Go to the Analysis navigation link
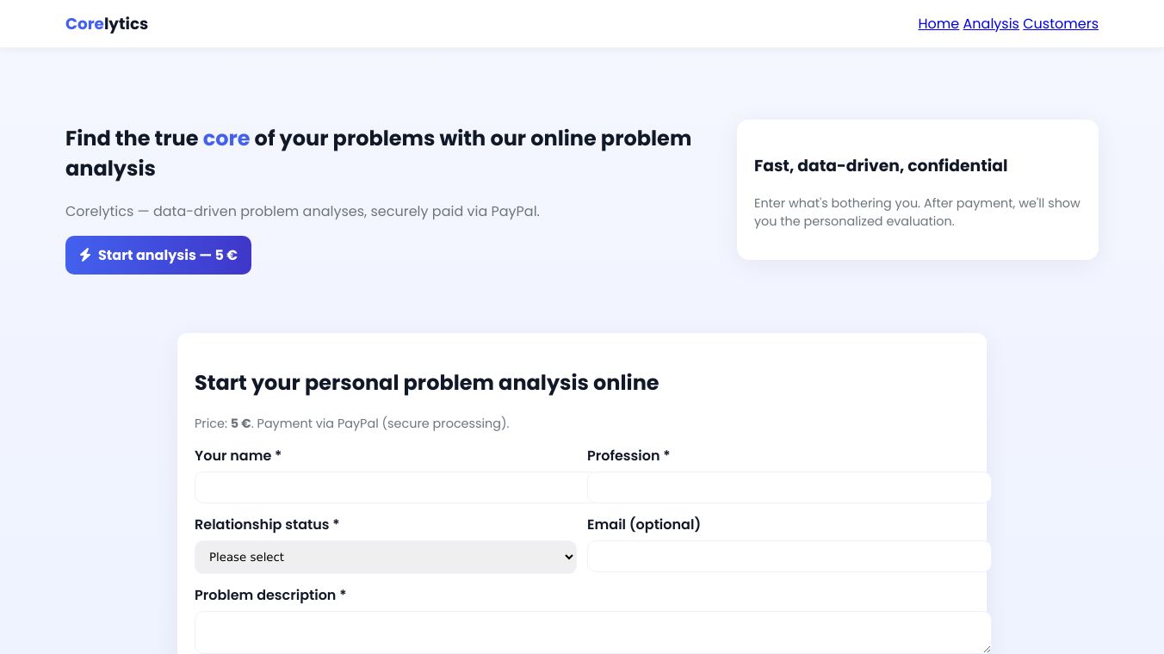The image size is (1164, 654). pyautogui.click(x=991, y=24)
